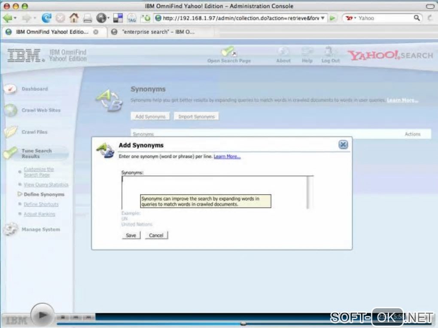
Task: Click the IBM logo in header
Action: coord(25,55)
